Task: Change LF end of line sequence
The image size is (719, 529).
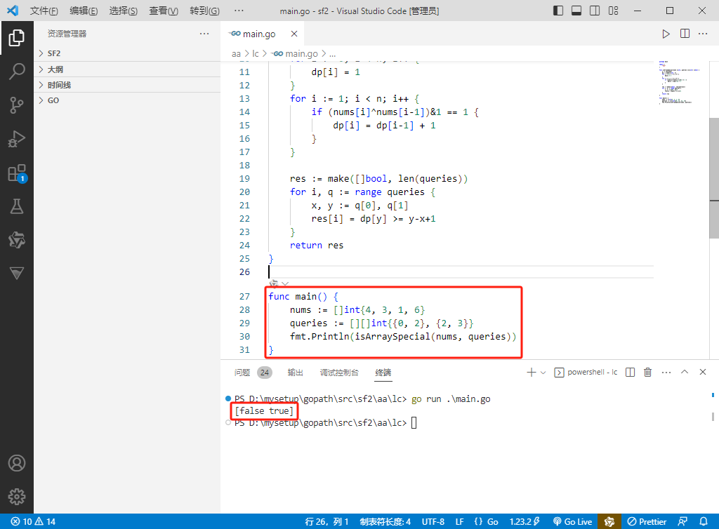Action: click(x=459, y=522)
